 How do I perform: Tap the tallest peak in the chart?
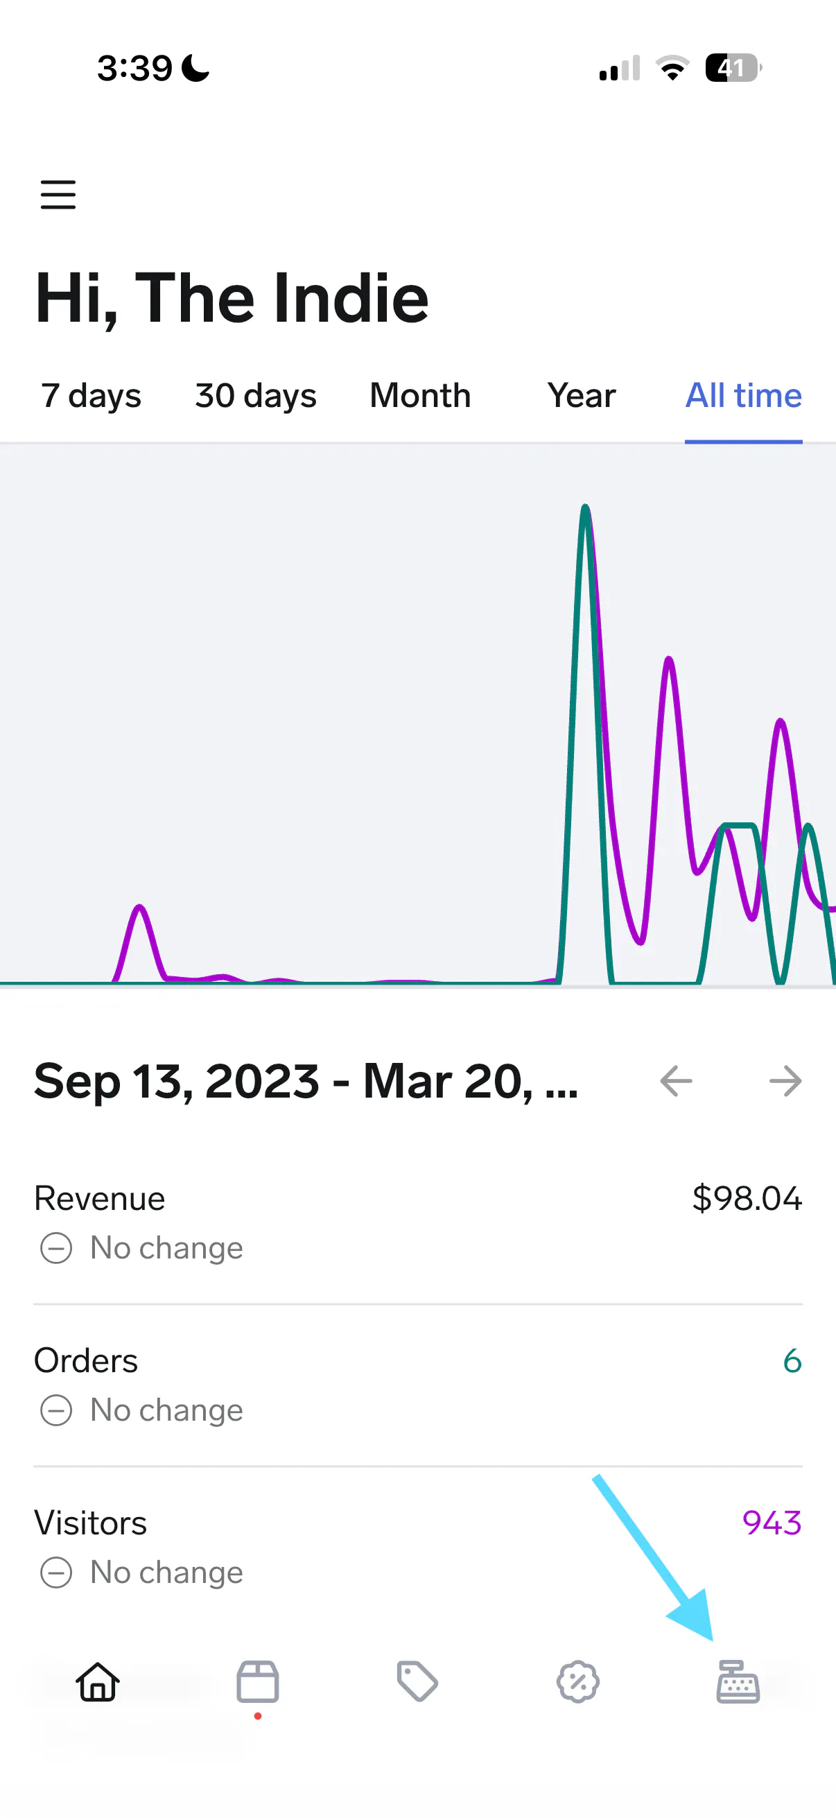(586, 508)
